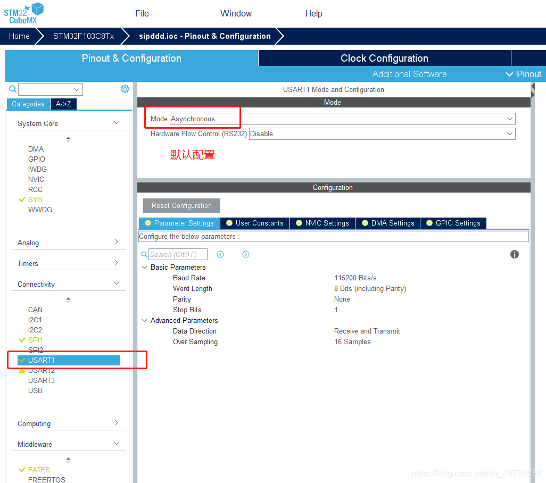546x483 pixels.
Task: Click the USART2 warning icon
Action: point(22,371)
